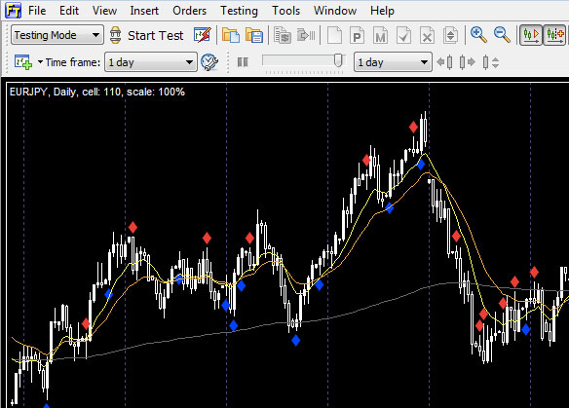Open the Orders menu
569x408 pixels.
coord(189,11)
